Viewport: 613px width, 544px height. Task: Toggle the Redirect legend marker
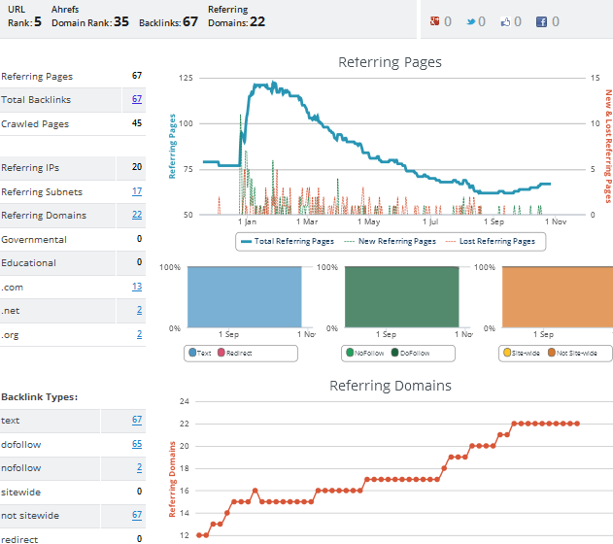[221, 353]
